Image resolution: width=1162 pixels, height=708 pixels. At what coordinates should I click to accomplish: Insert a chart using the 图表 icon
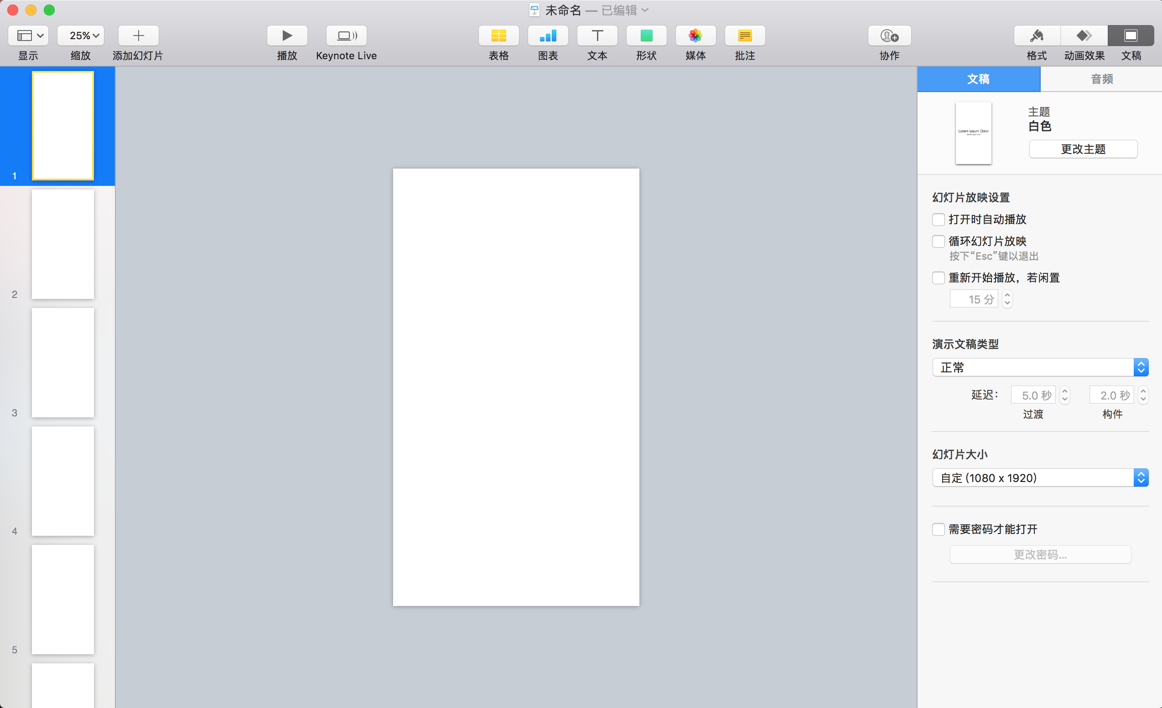click(548, 36)
